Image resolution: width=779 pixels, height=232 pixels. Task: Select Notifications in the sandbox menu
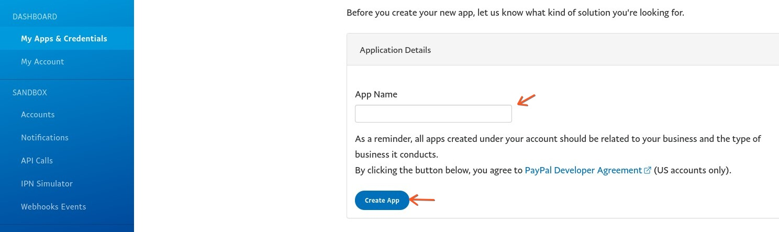[x=44, y=138]
